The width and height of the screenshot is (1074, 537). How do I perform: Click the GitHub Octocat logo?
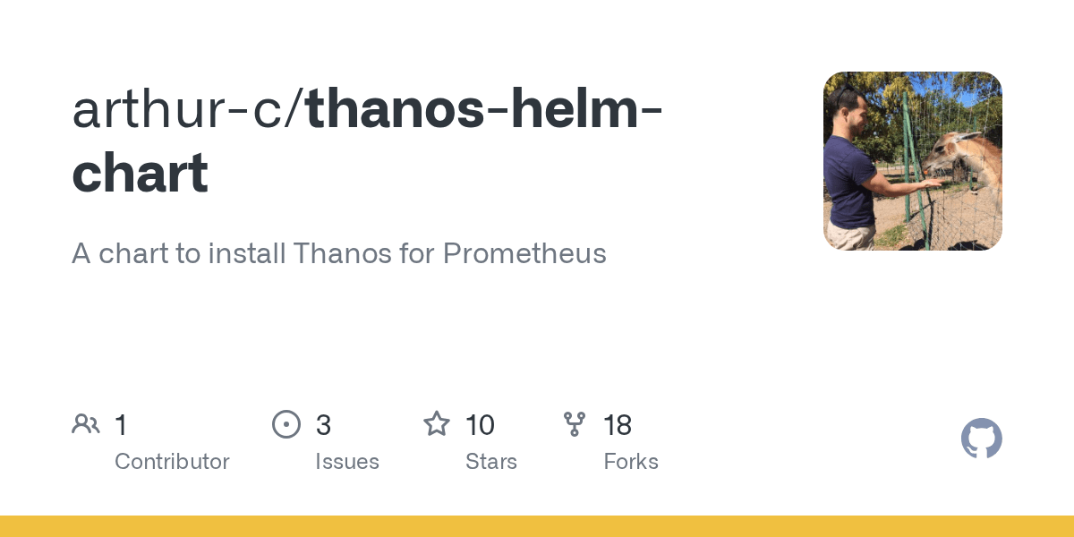(981, 439)
